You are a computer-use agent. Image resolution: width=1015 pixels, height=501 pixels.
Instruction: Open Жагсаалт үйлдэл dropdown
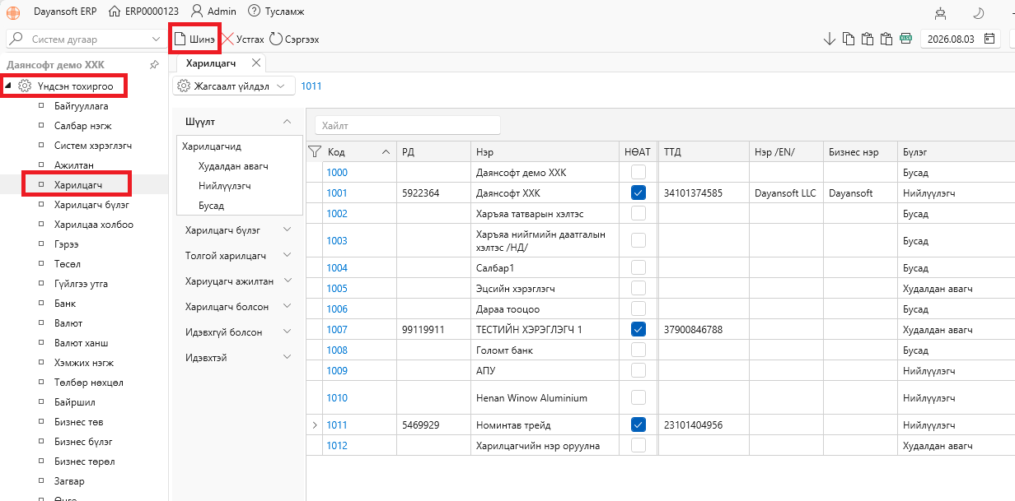point(281,86)
